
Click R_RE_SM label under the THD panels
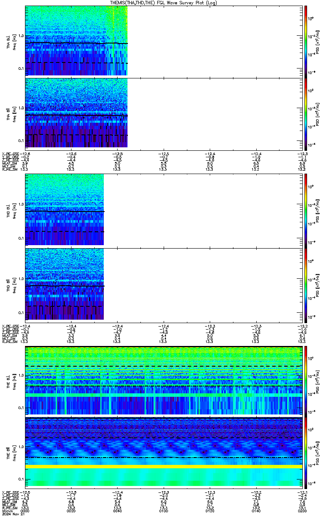(9, 342)
